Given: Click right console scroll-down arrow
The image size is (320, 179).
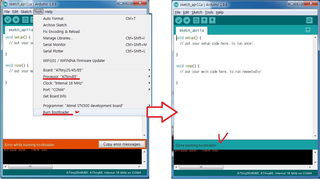Looking at the screenshot, I should (315, 162).
